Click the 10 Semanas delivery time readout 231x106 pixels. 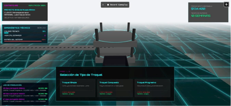[201, 16]
